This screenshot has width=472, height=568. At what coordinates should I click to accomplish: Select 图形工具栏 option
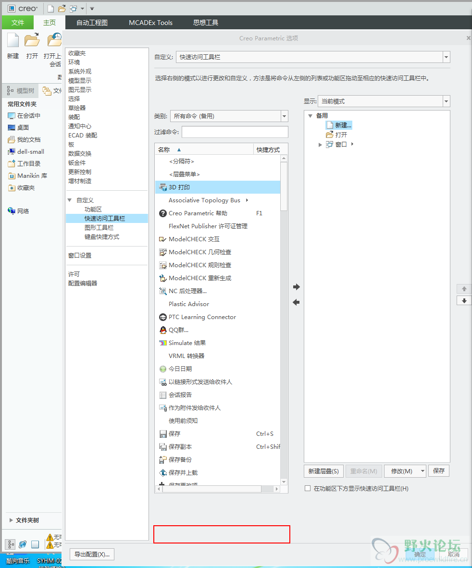point(99,227)
